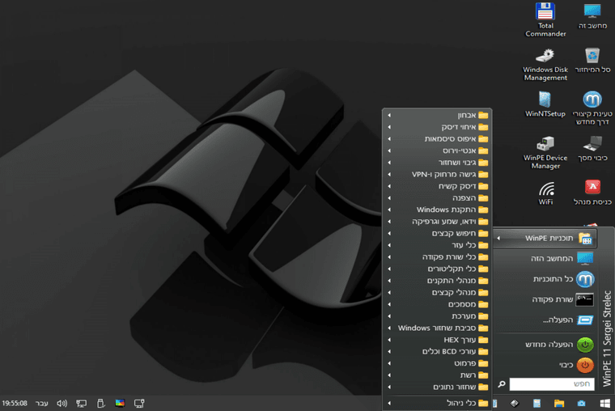Click the volume speaker tray icon
The image size is (615, 411).
pos(61,403)
